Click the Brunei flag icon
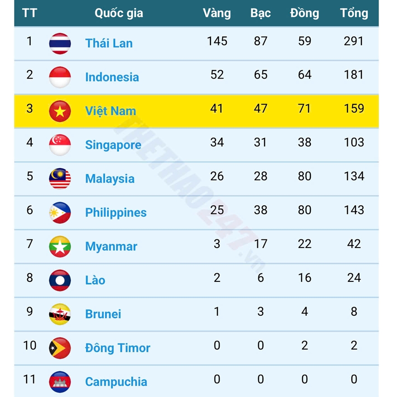 [x=60, y=314]
